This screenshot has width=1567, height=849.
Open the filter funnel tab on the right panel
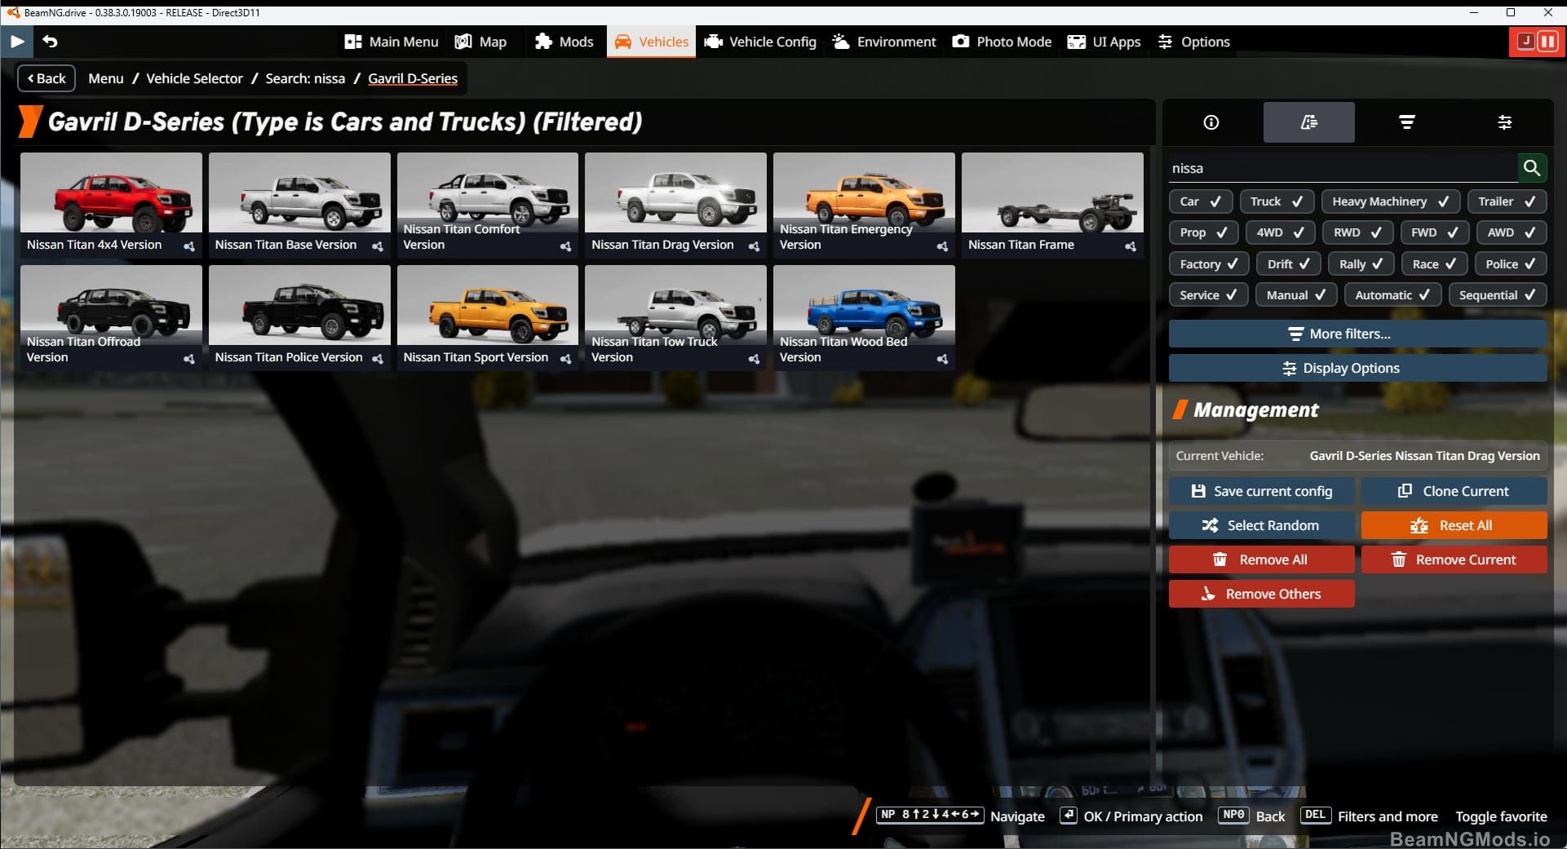point(1406,122)
